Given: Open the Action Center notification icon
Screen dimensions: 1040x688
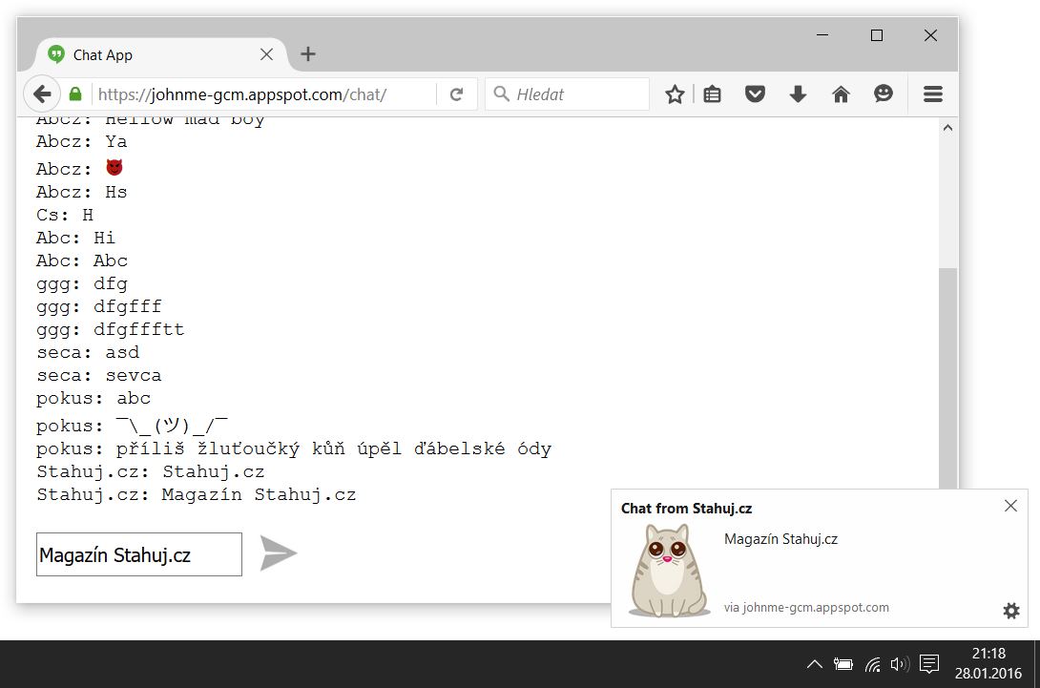Looking at the screenshot, I should 929,664.
